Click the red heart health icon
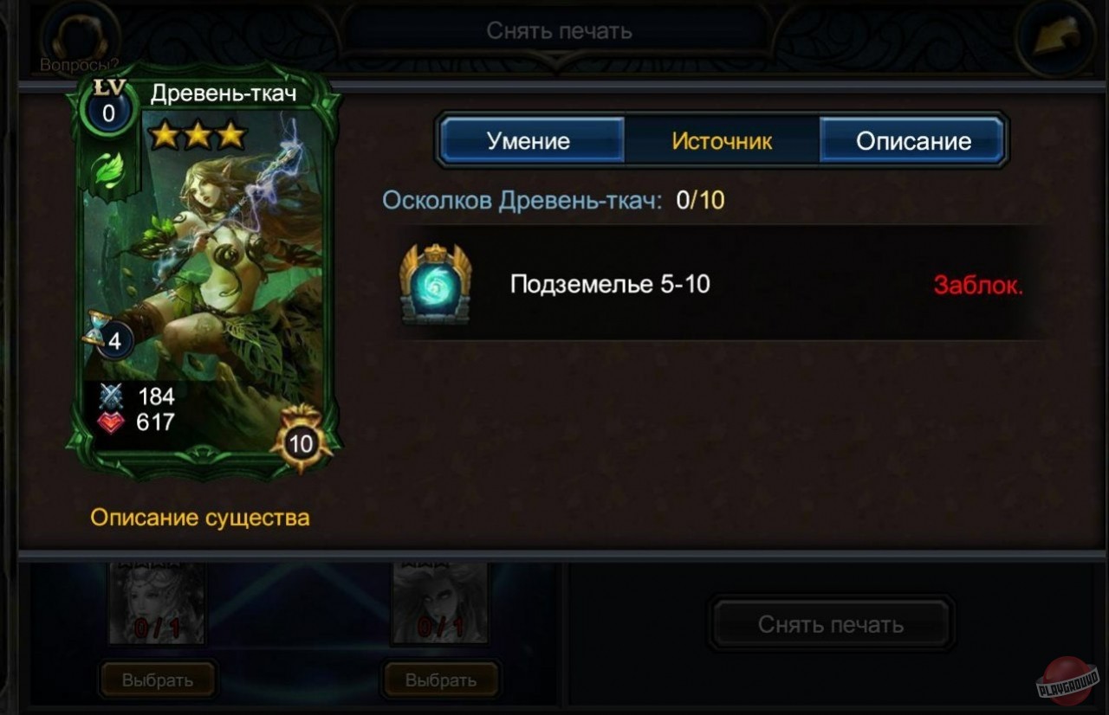This screenshot has height=715, width=1109. click(x=112, y=422)
